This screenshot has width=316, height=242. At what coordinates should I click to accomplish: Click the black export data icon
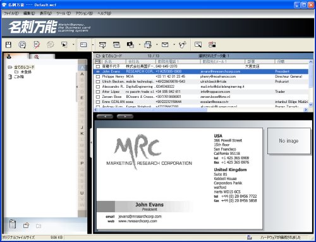click(130, 45)
